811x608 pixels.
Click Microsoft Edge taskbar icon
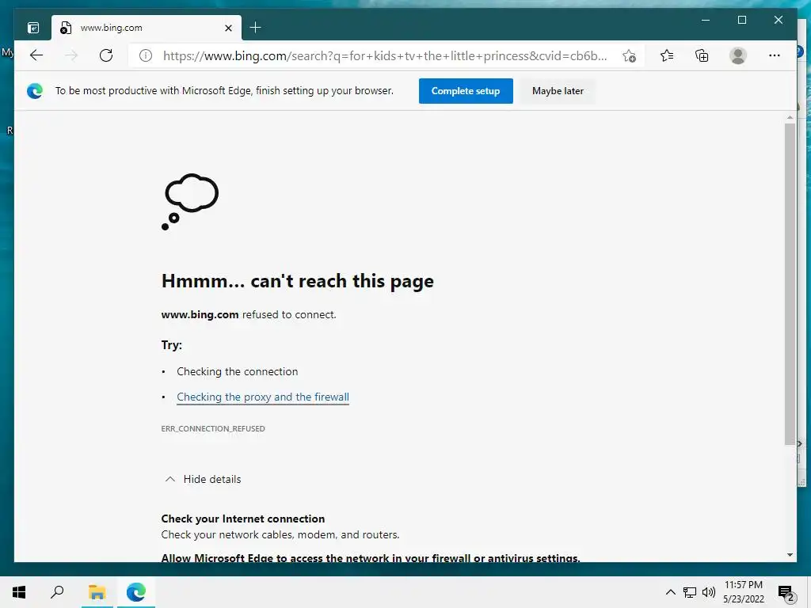[136, 592]
